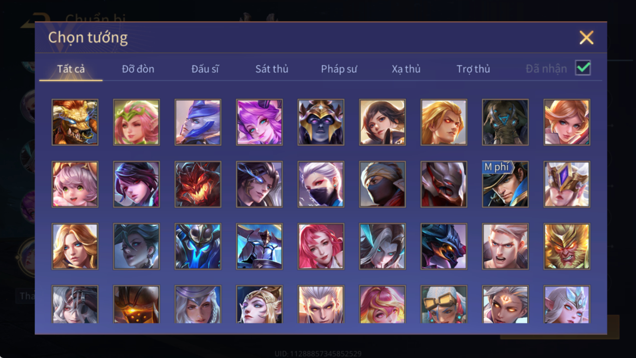
Task: Pick the hero wearing orange goggles
Action: tap(444, 304)
